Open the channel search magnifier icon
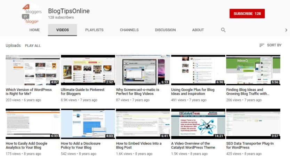The image size is (290, 159). [223, 30]
